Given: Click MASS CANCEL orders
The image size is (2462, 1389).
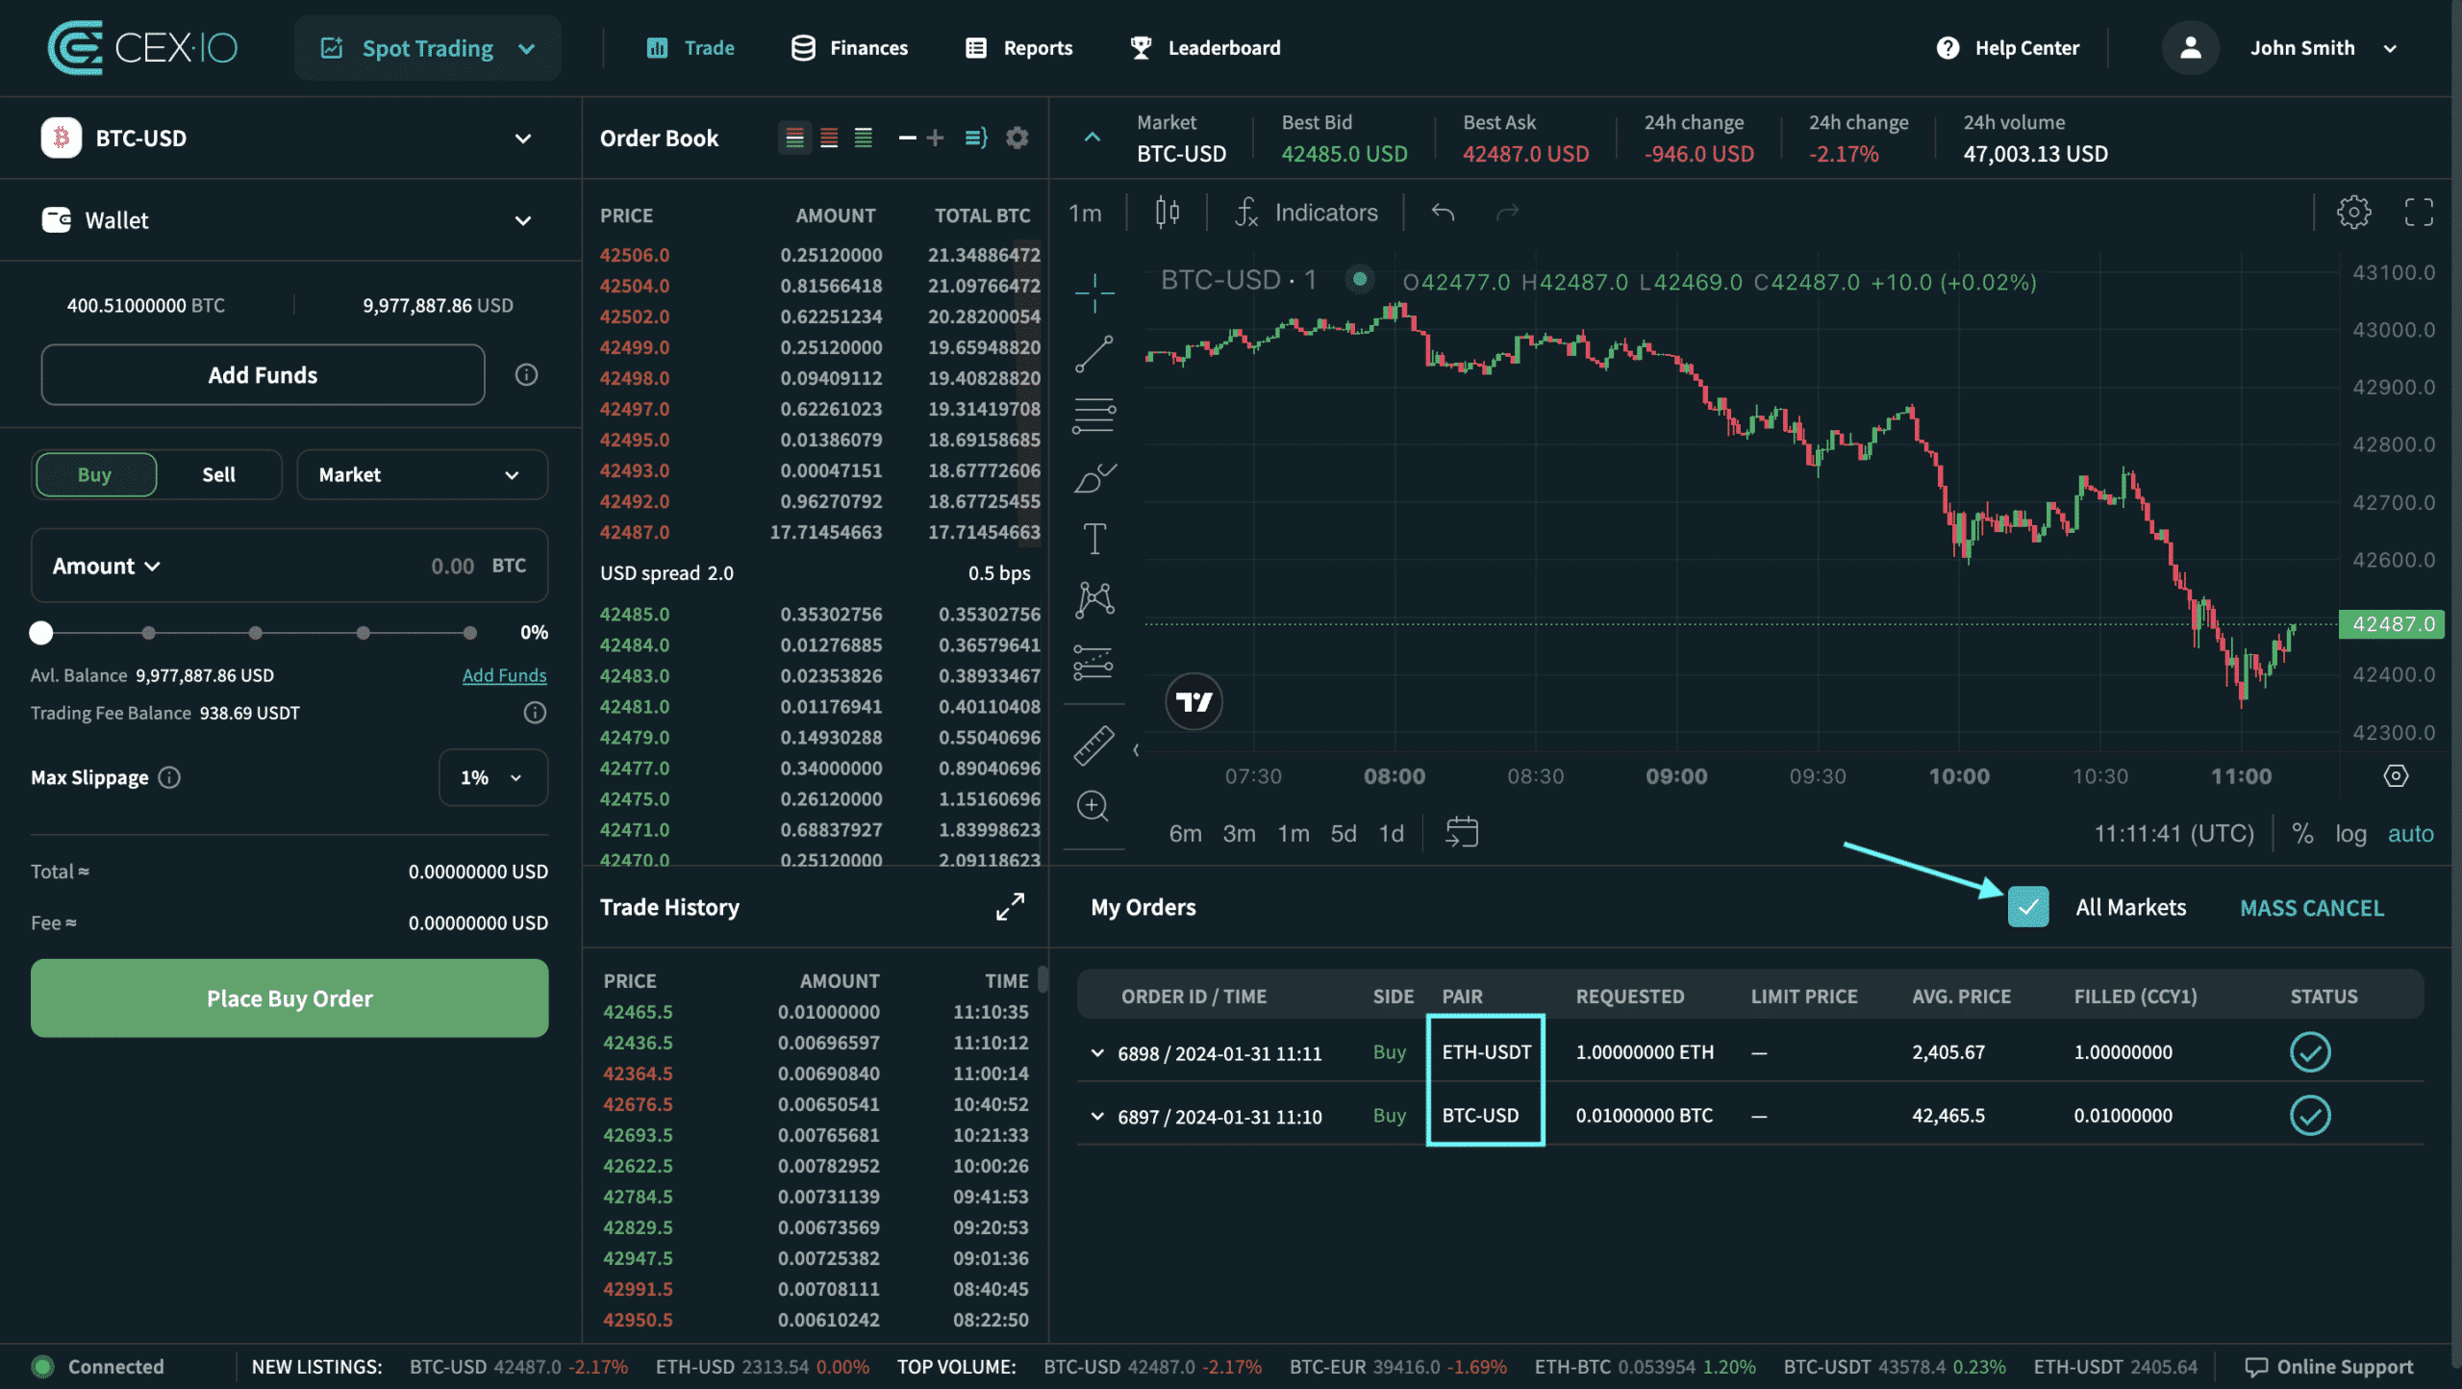Looking at the screenshot, I should [2312, 908].
